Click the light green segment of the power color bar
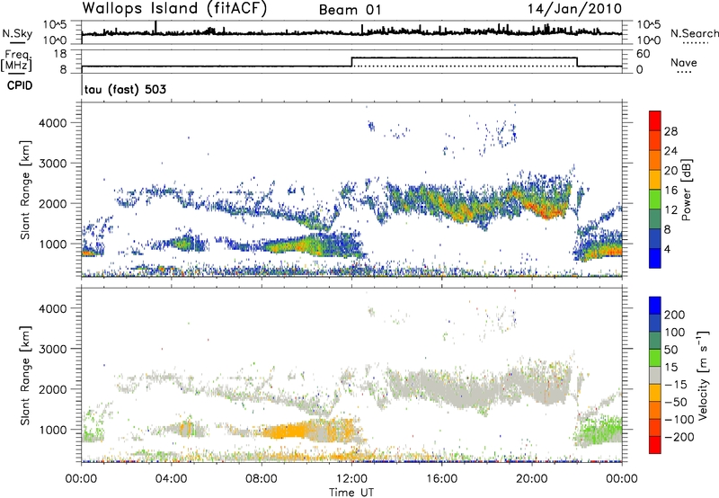 [655, 200]
